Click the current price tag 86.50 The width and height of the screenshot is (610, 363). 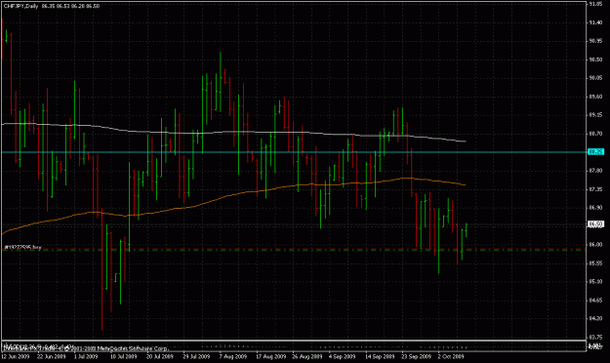(595, 224)
